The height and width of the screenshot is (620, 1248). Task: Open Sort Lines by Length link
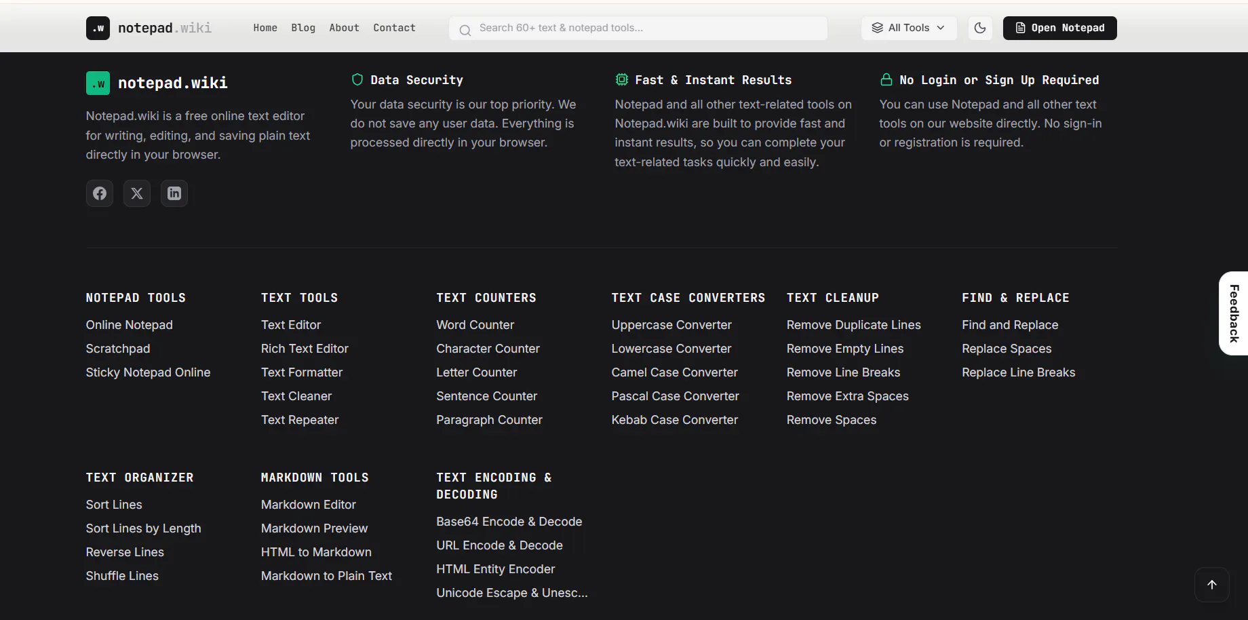click(x=144, y=528)
